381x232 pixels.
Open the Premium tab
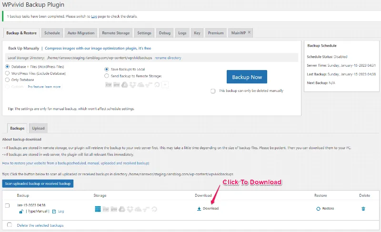pyautogui.click(x=216, y=33)
